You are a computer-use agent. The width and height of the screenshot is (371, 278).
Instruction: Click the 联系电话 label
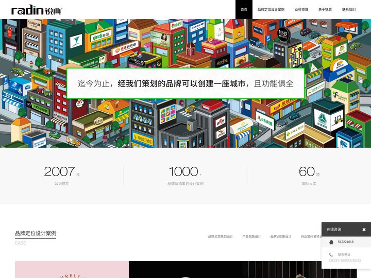point(344,255)
